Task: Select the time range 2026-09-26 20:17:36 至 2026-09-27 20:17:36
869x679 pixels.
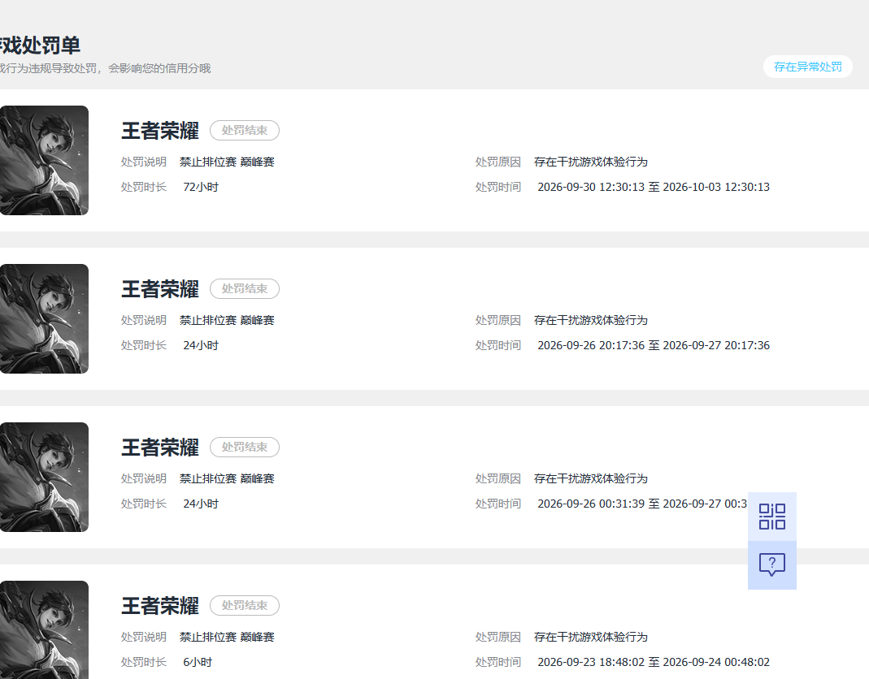Action: click(x=654, y=346)
